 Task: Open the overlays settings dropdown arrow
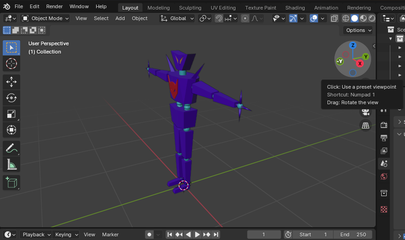click(x=323, y=18)
